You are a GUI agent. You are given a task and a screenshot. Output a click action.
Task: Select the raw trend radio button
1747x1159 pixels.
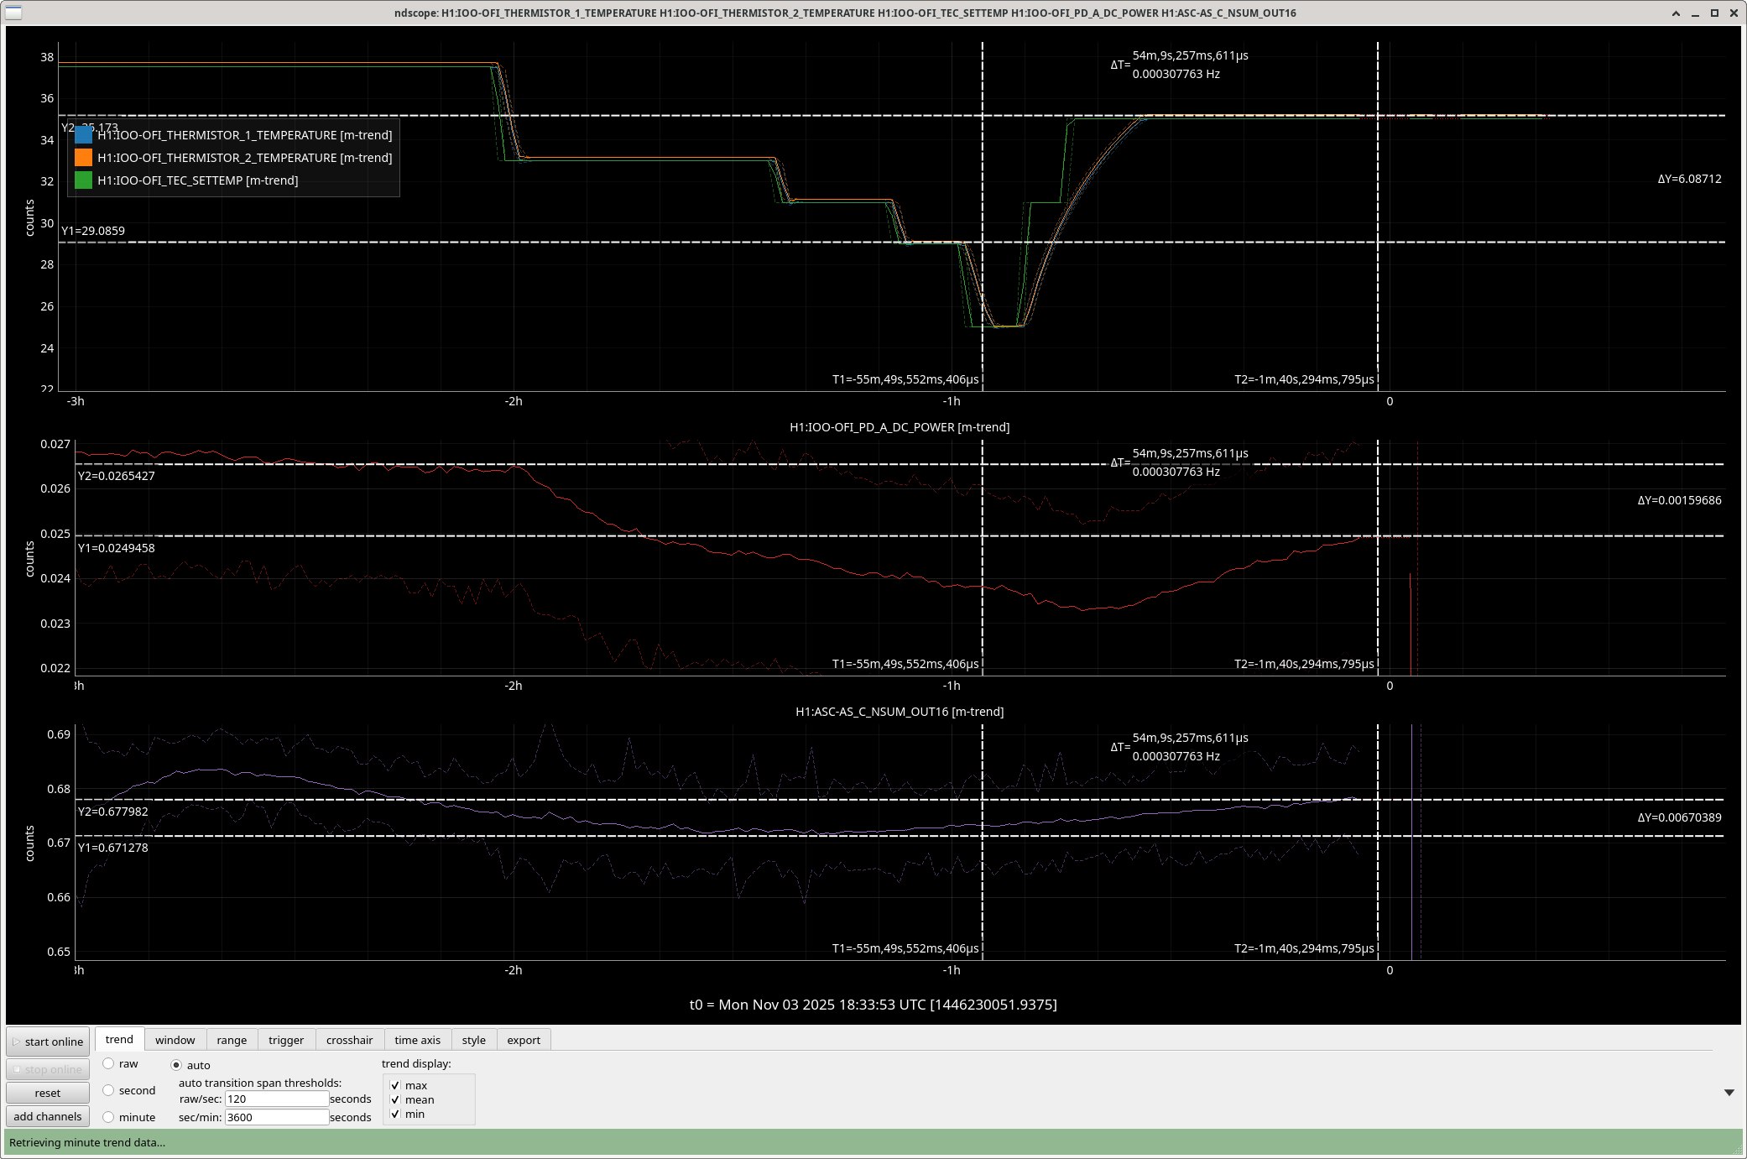point(109,1063)
